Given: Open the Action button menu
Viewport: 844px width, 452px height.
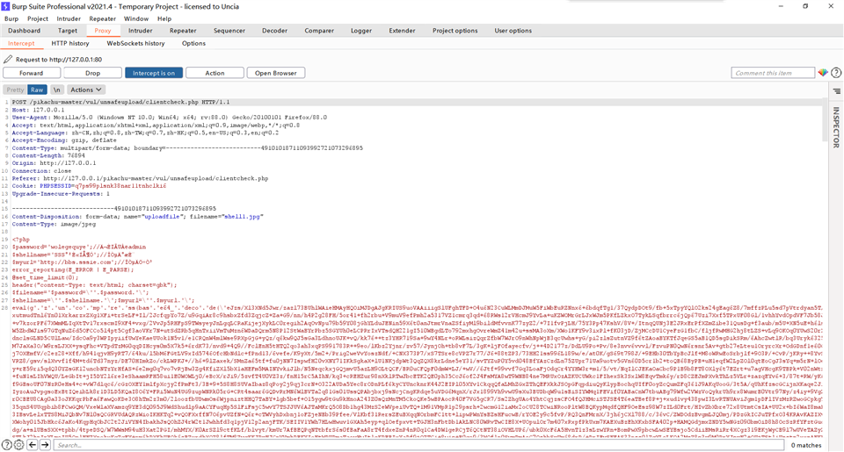Looking at the screenshot, I should pos(215,73).
